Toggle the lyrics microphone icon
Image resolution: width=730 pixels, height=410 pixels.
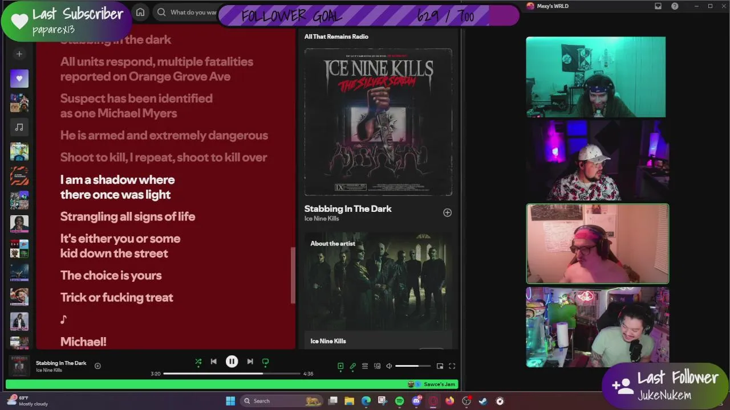(x=352, y=366)
